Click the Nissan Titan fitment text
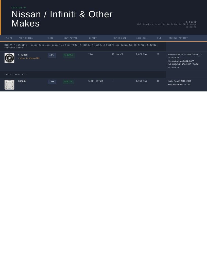207x269 pixels. pyautogui.click(x=185, y=56)
